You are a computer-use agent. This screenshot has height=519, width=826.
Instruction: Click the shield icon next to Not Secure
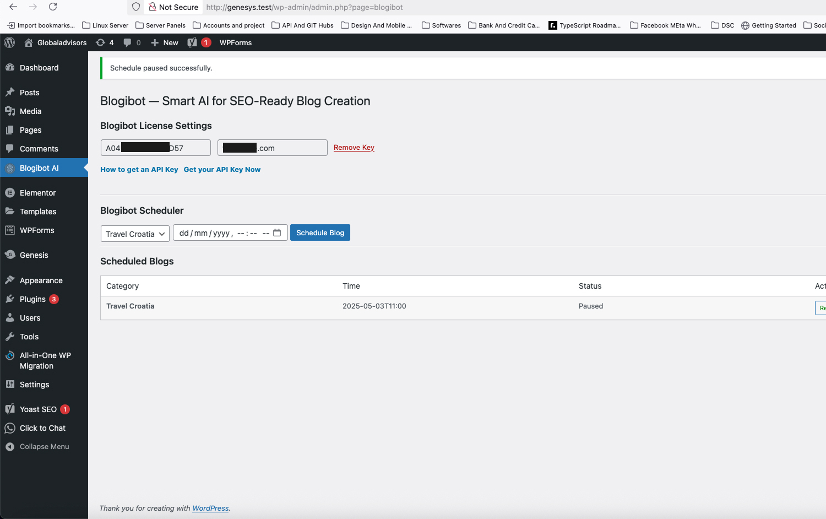tap(135, 7)
